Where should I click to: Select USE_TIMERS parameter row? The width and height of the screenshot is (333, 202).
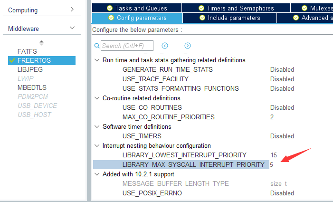click(x=142, y=136)
